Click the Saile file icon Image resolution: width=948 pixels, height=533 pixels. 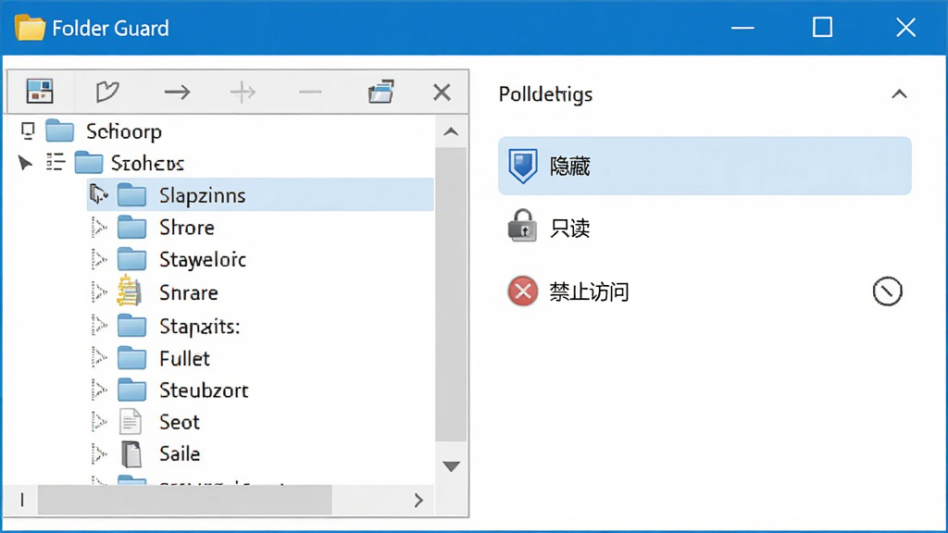[x=131, y=453]
